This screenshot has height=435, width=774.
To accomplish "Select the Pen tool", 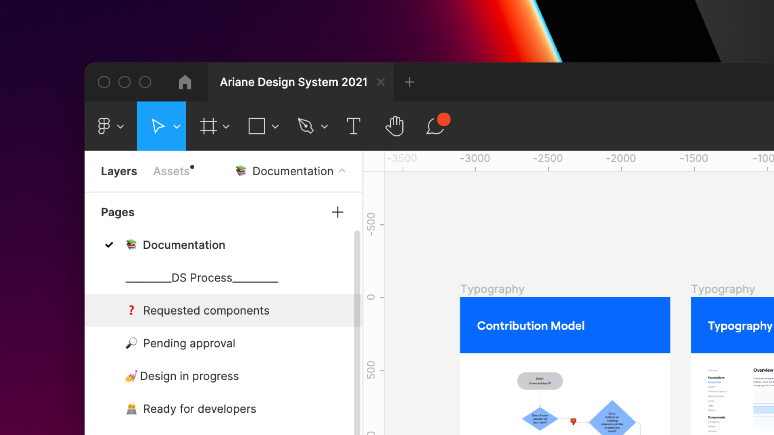I will coord(306,126).
